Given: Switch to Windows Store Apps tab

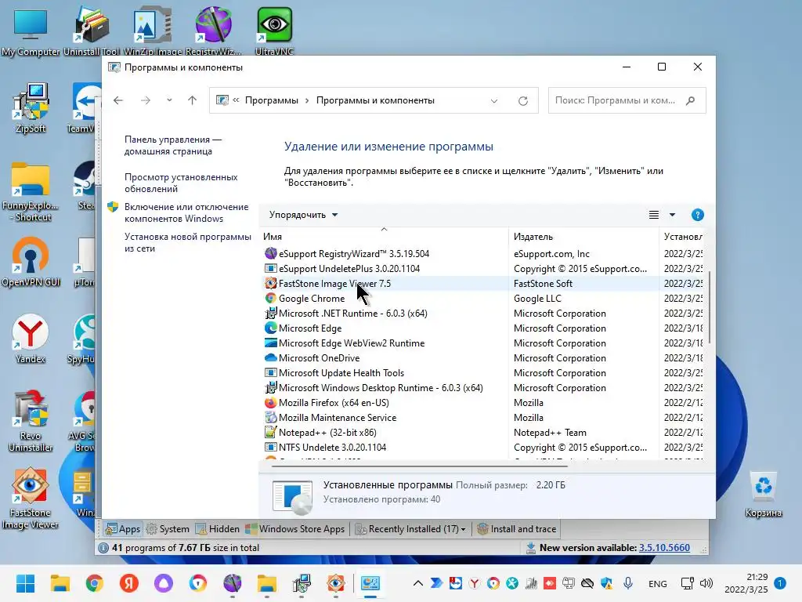Looking at the screenshot, I should (x=295, y=529).
